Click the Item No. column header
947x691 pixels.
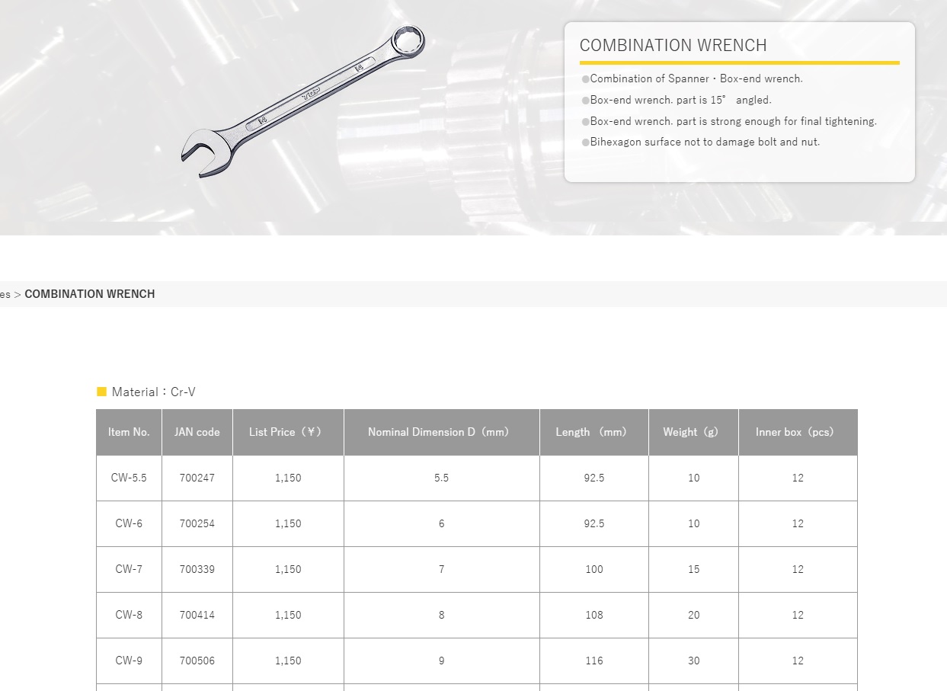129,432
